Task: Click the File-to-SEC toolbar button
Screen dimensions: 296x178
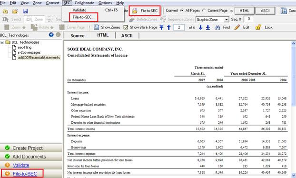Action: click(x=145, y=11)
